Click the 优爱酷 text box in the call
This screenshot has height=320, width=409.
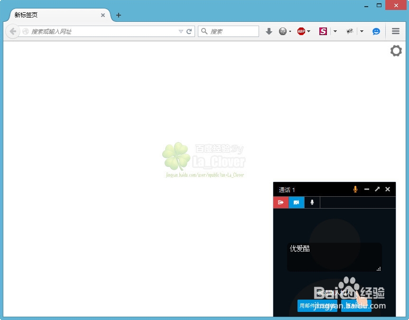pyautogui.click(x=335, y=257)
